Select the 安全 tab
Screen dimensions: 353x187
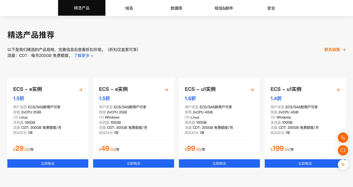[x=271, y=8]
